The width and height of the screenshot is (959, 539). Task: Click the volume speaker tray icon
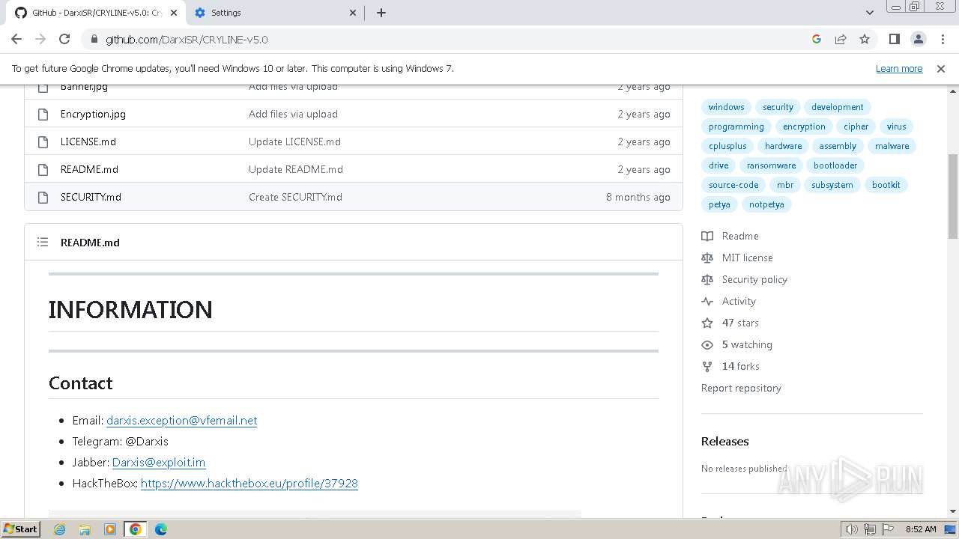pos(852,529)
